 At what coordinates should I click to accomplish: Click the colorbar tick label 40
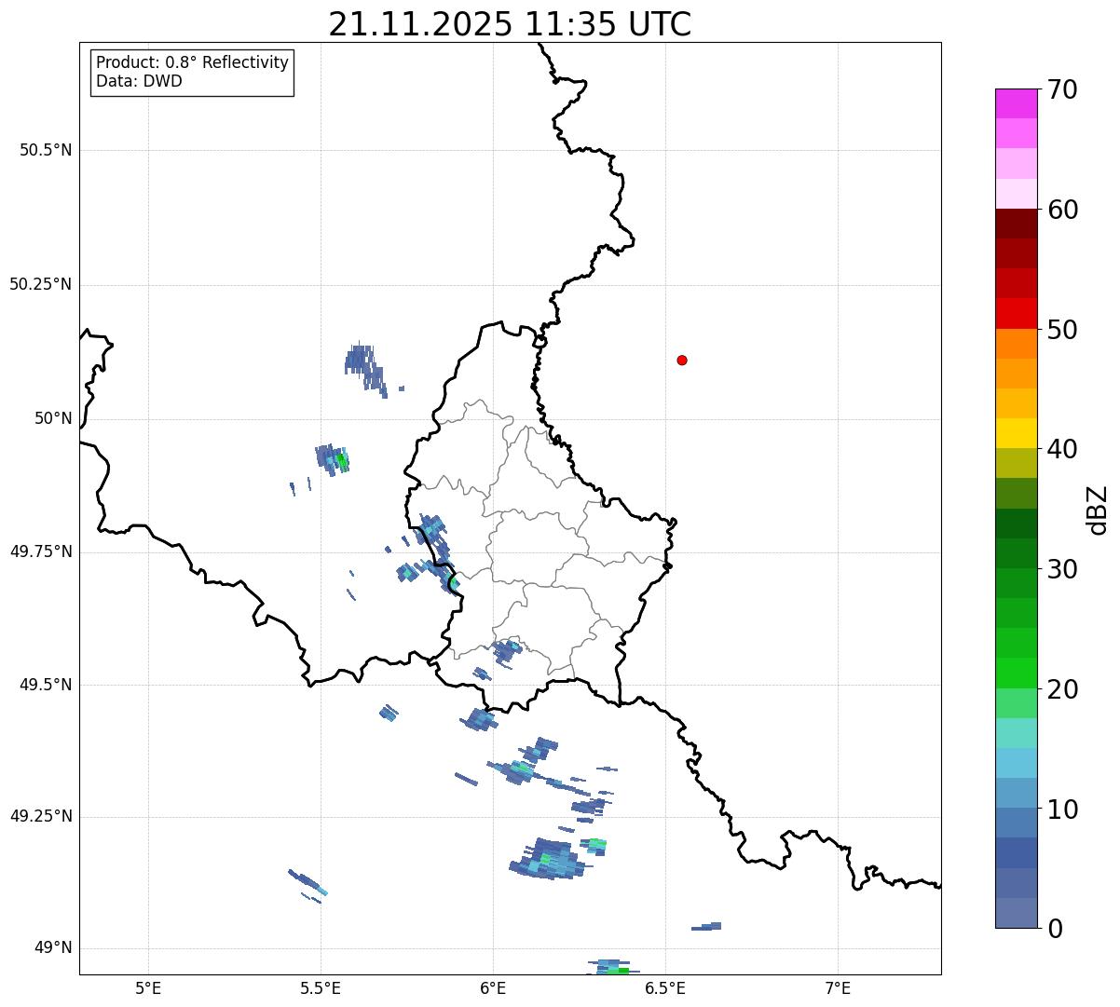[x=1062, y=449]
